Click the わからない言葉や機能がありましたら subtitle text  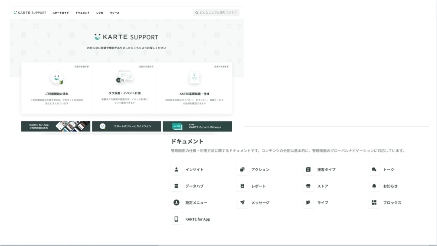(127, 48)
